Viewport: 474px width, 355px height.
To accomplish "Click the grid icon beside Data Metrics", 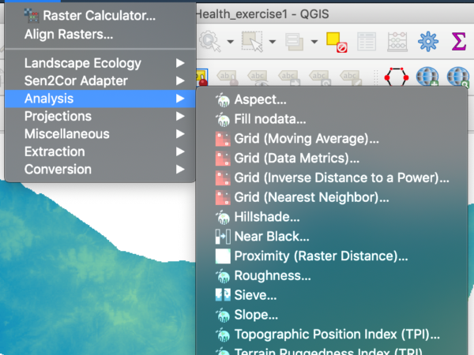I will pyautogui.click(x=223, y=159).
